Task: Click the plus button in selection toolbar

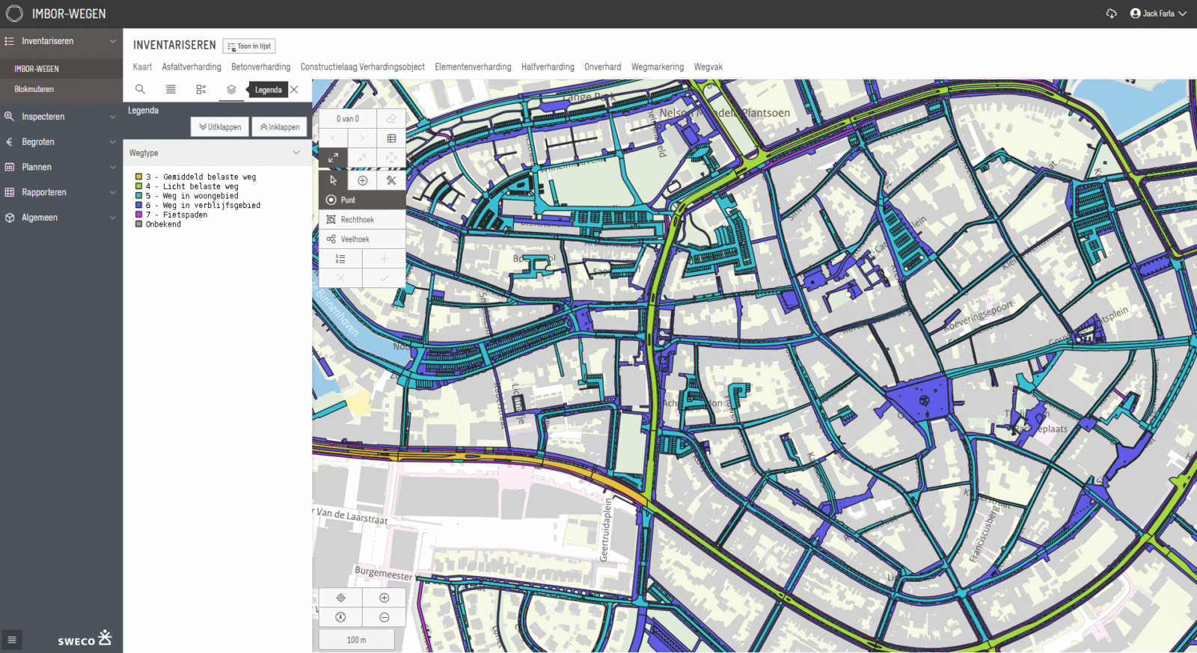Action: (x=384, y=259)
